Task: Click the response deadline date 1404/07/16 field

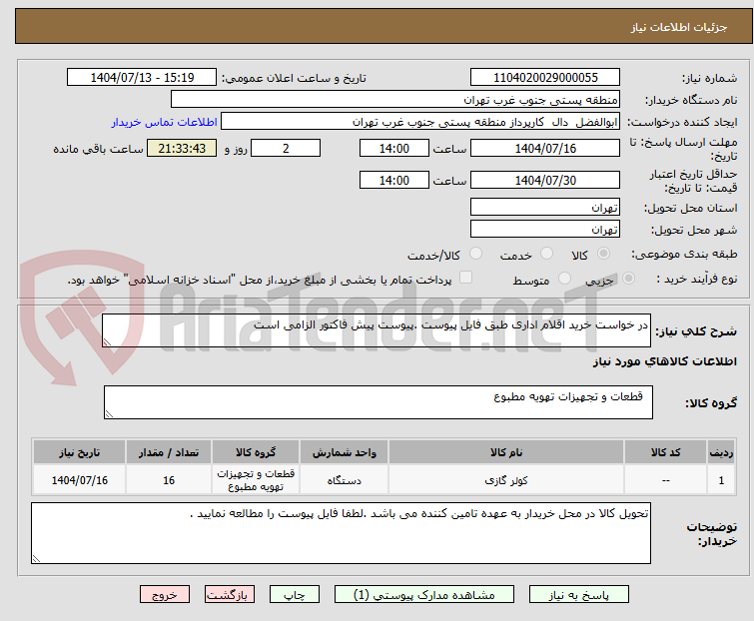Action: coord(545,148)
